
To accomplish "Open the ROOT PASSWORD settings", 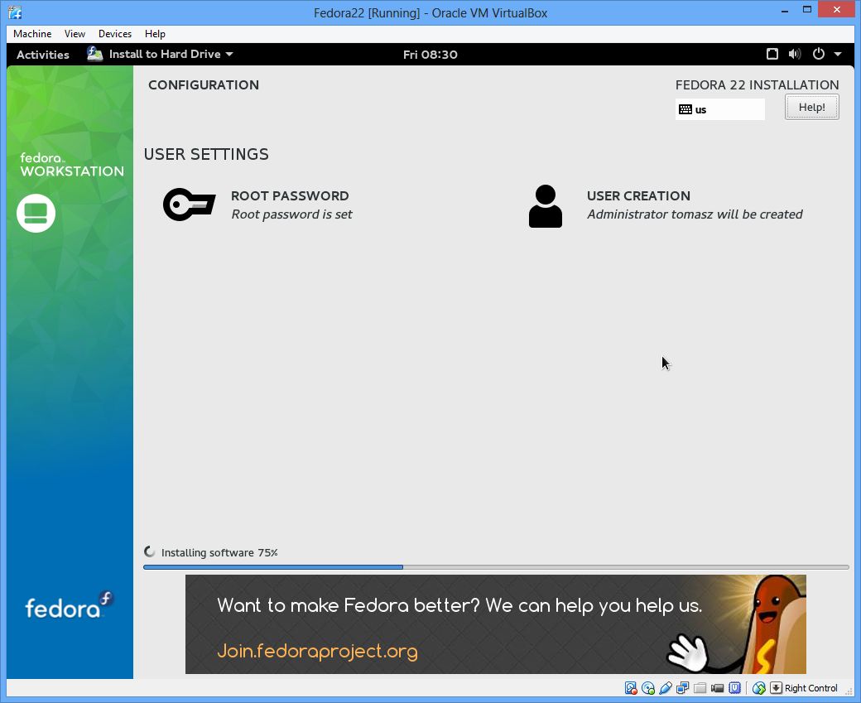I will [x=258, y=205].
